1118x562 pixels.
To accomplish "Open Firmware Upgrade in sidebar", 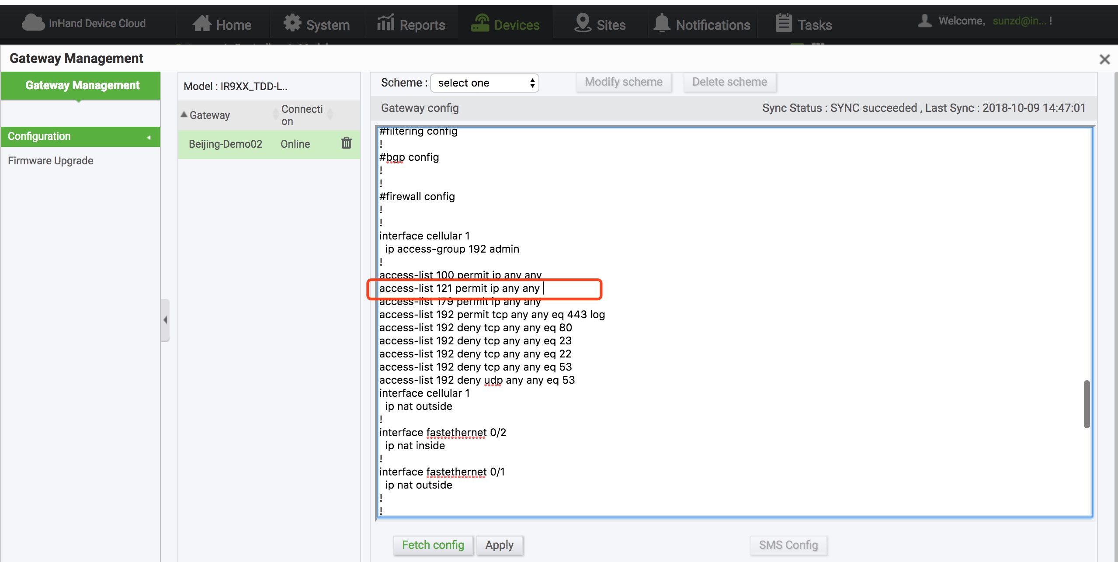I will [x=51, y=161].
